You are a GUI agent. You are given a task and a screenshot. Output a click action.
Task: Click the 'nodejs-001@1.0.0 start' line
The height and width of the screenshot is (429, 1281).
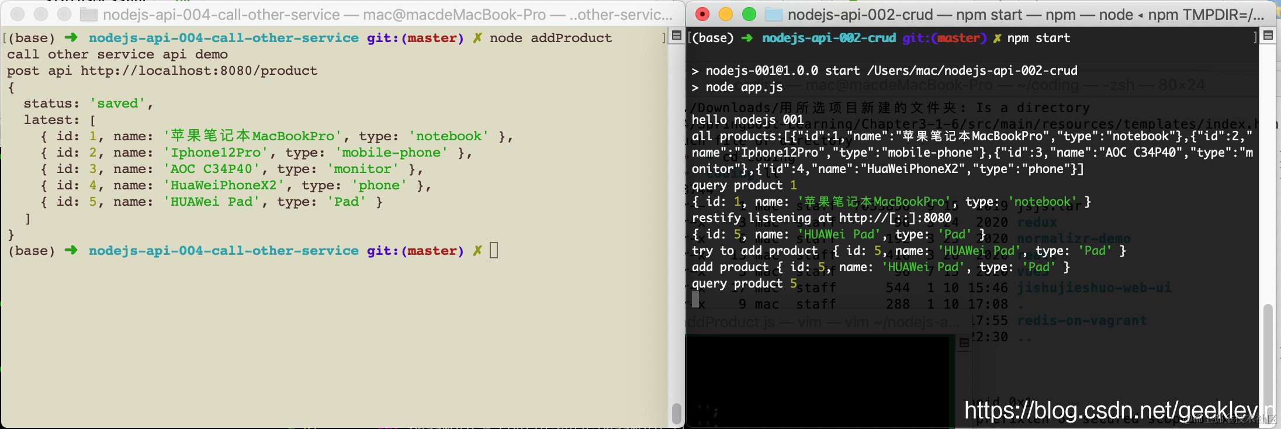[x=884, y=71]
